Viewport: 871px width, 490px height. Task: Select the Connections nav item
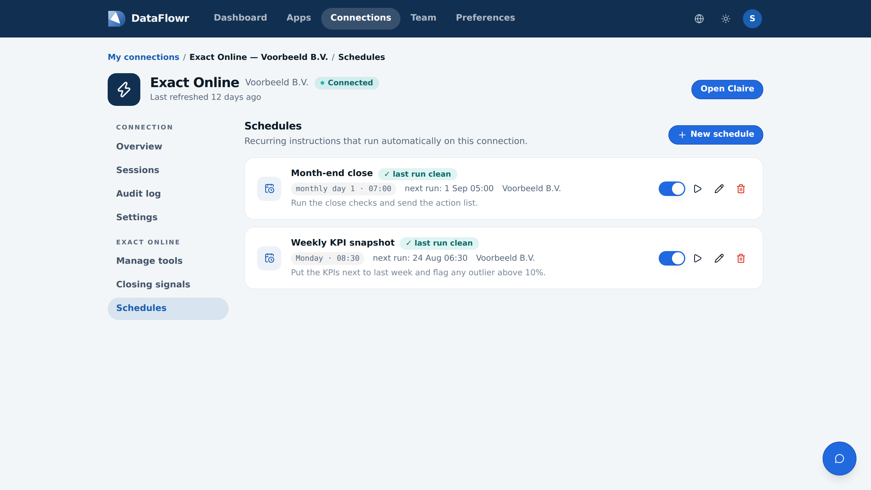pos(360,18)
